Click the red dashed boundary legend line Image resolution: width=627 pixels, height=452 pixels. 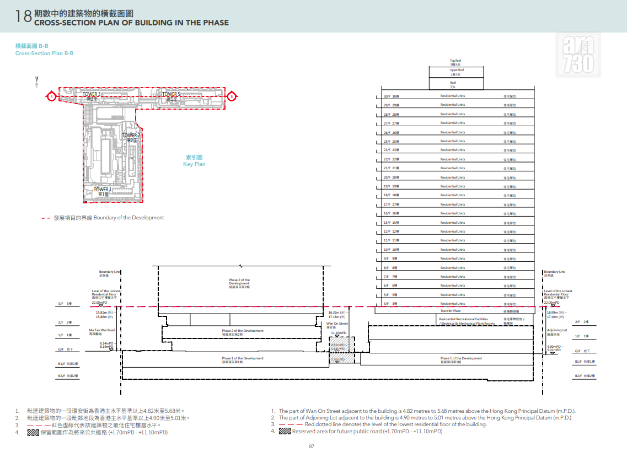(x=46, y=218)
